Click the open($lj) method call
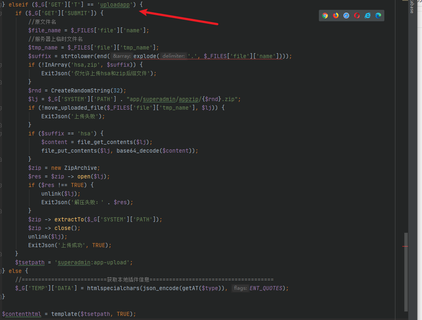 [x=92, y=176]
